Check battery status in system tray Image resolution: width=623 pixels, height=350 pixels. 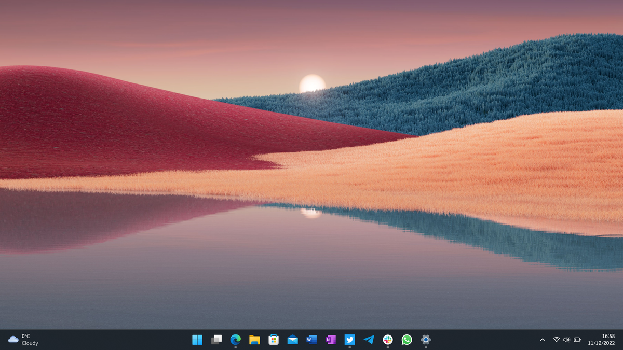click(x=577, y=340)
